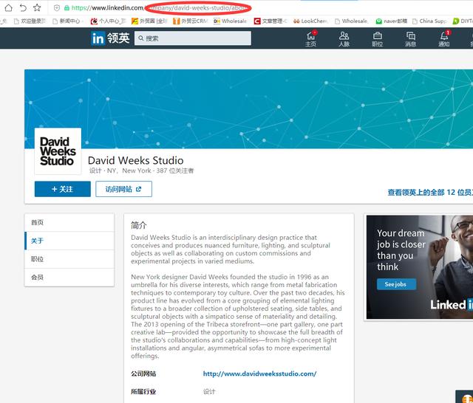The height and width of the screenshot is (403, 473).
Task: Click the 387 位关注者 followers text
Action: tap(175, 170)
